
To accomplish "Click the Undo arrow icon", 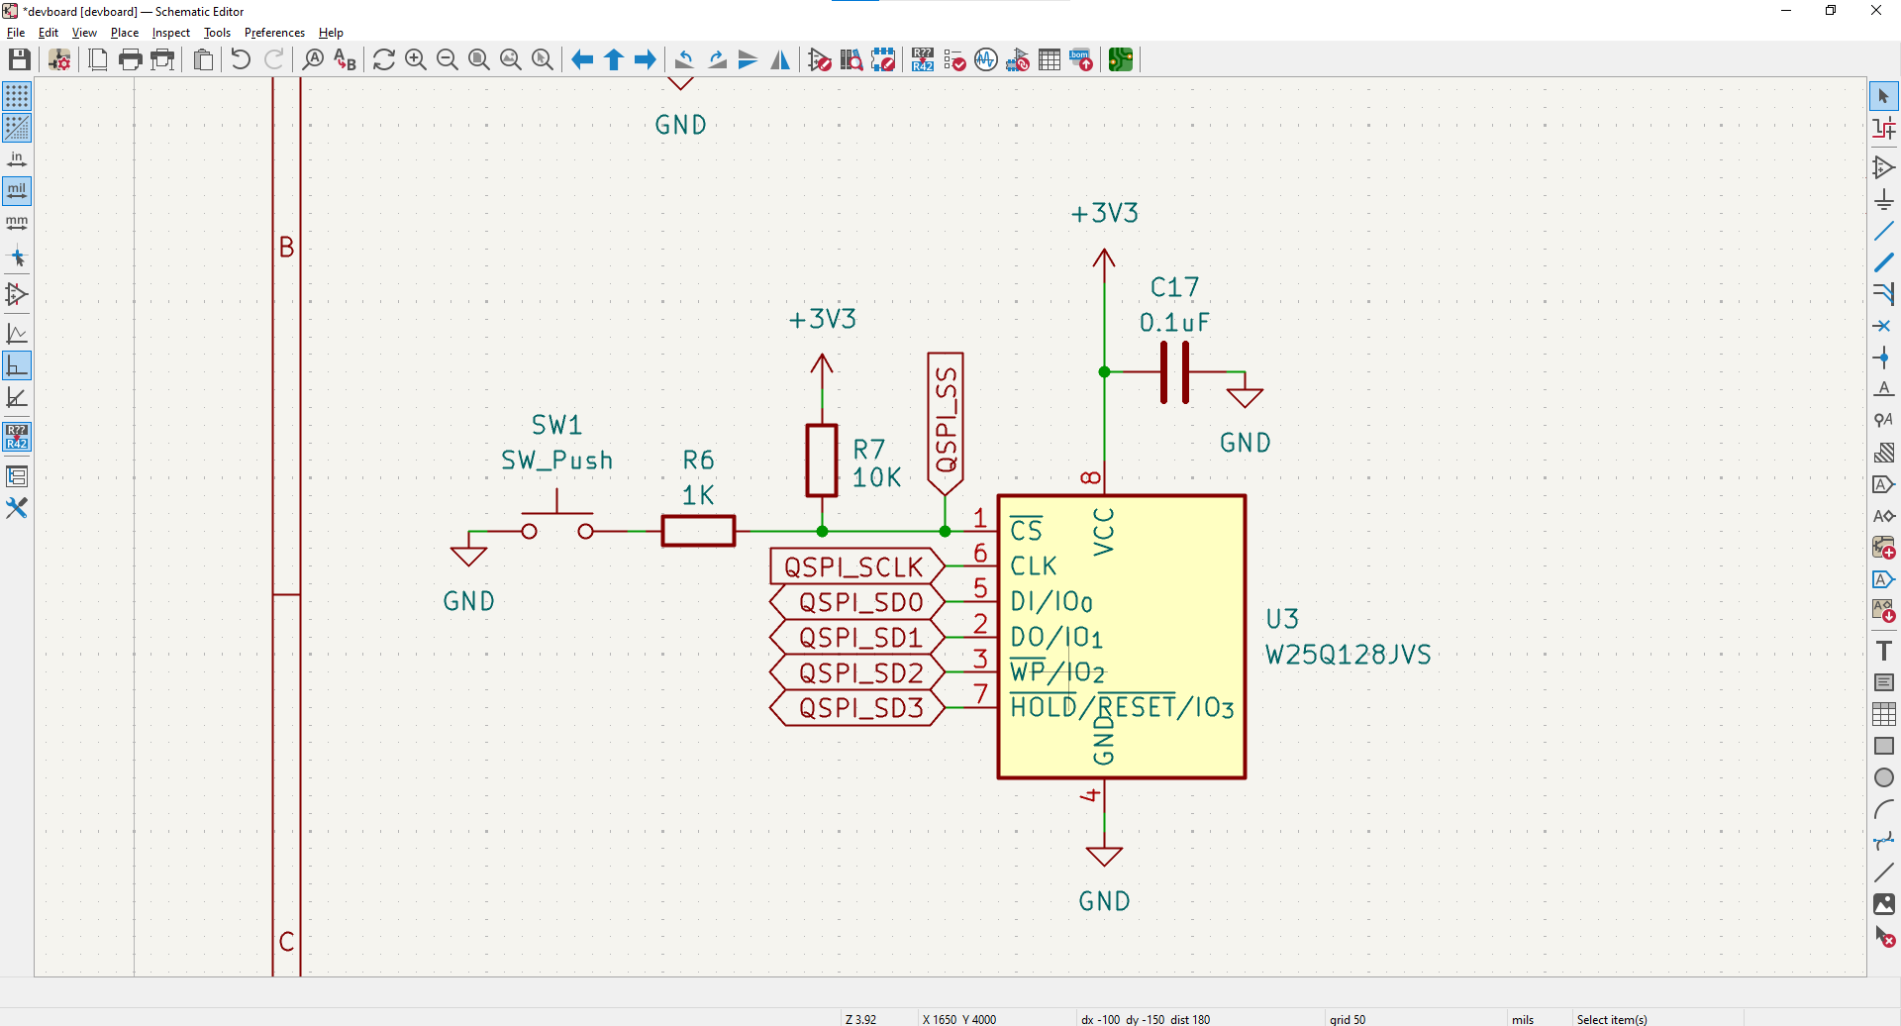I will (241, 60).
